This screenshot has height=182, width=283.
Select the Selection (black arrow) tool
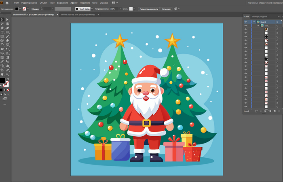(x=2, y=19)
